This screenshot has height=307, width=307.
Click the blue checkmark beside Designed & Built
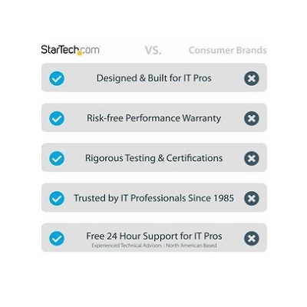[x=57, y=78]
